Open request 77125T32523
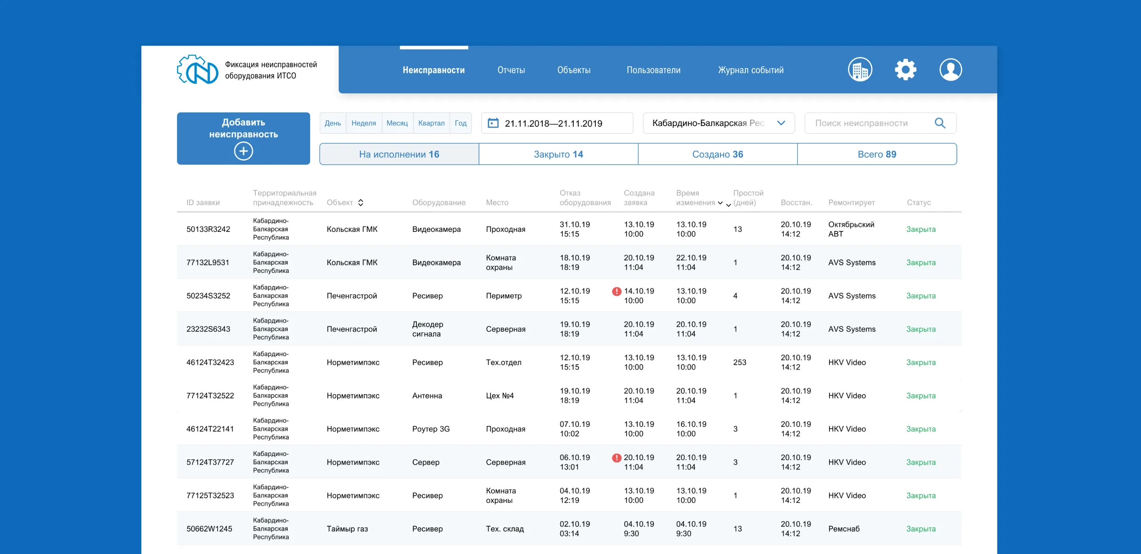Image resolution: width=1141 pixels, height=554 pixels. click(x=210, y=496)
